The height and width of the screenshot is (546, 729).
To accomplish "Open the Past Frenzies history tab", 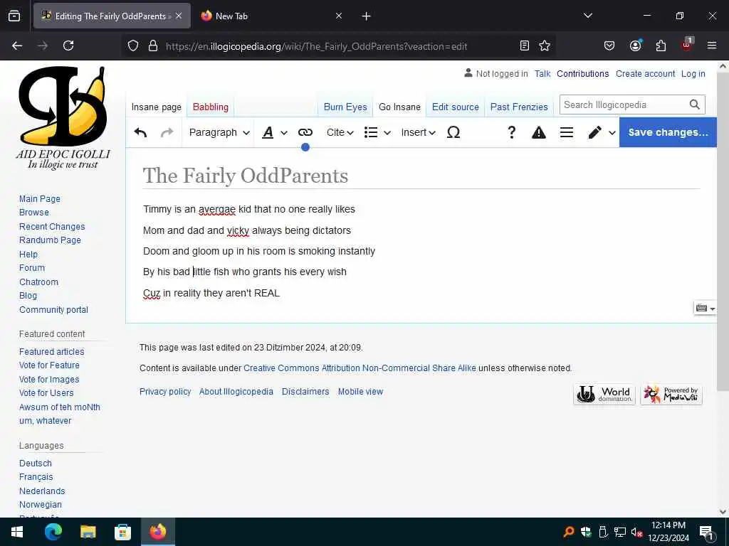I will (519, 107).
